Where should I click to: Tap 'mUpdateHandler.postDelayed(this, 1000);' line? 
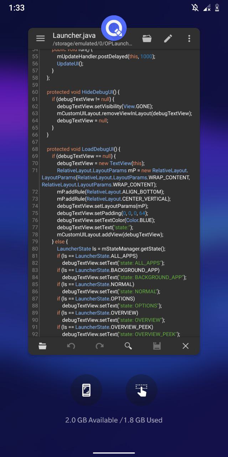click(106, 56)
